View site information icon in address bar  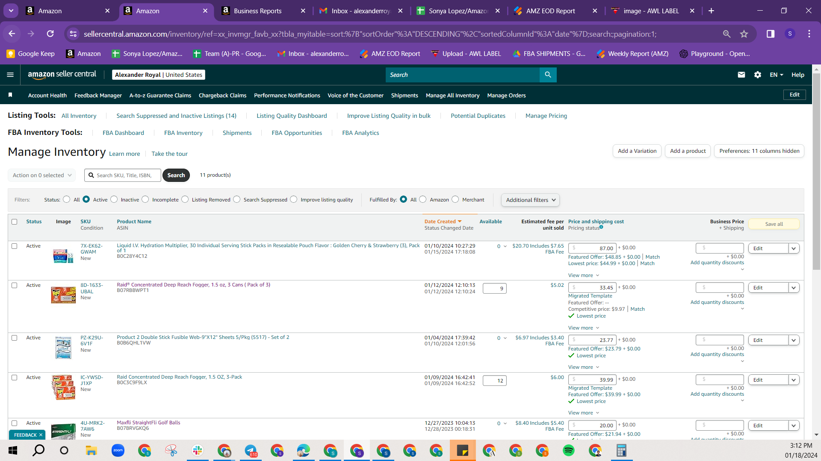(x=74, y=34)
